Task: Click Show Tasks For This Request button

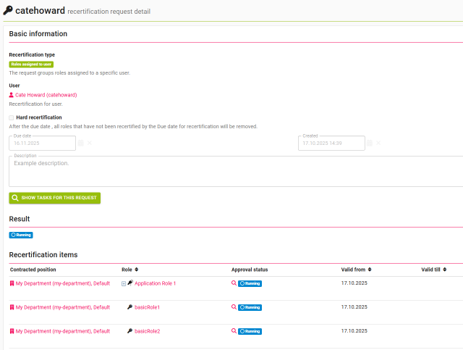Action: (x=55, y=198)
